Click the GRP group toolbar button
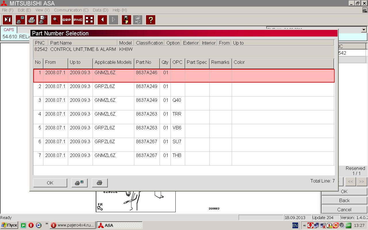368x230 pixels. [x=67, y=20]
